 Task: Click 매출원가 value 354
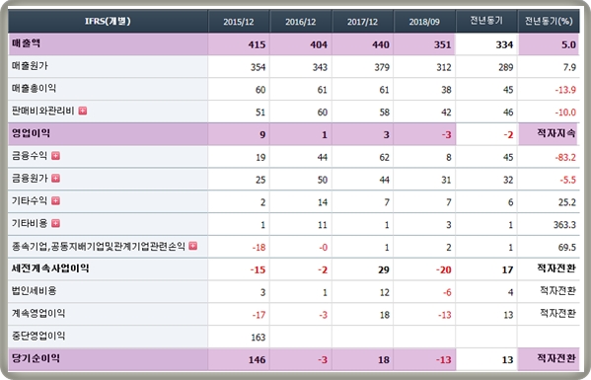259,67
